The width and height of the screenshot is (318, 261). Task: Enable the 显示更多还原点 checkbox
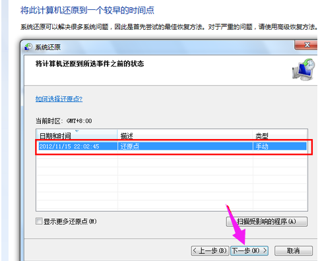(39, 221)
